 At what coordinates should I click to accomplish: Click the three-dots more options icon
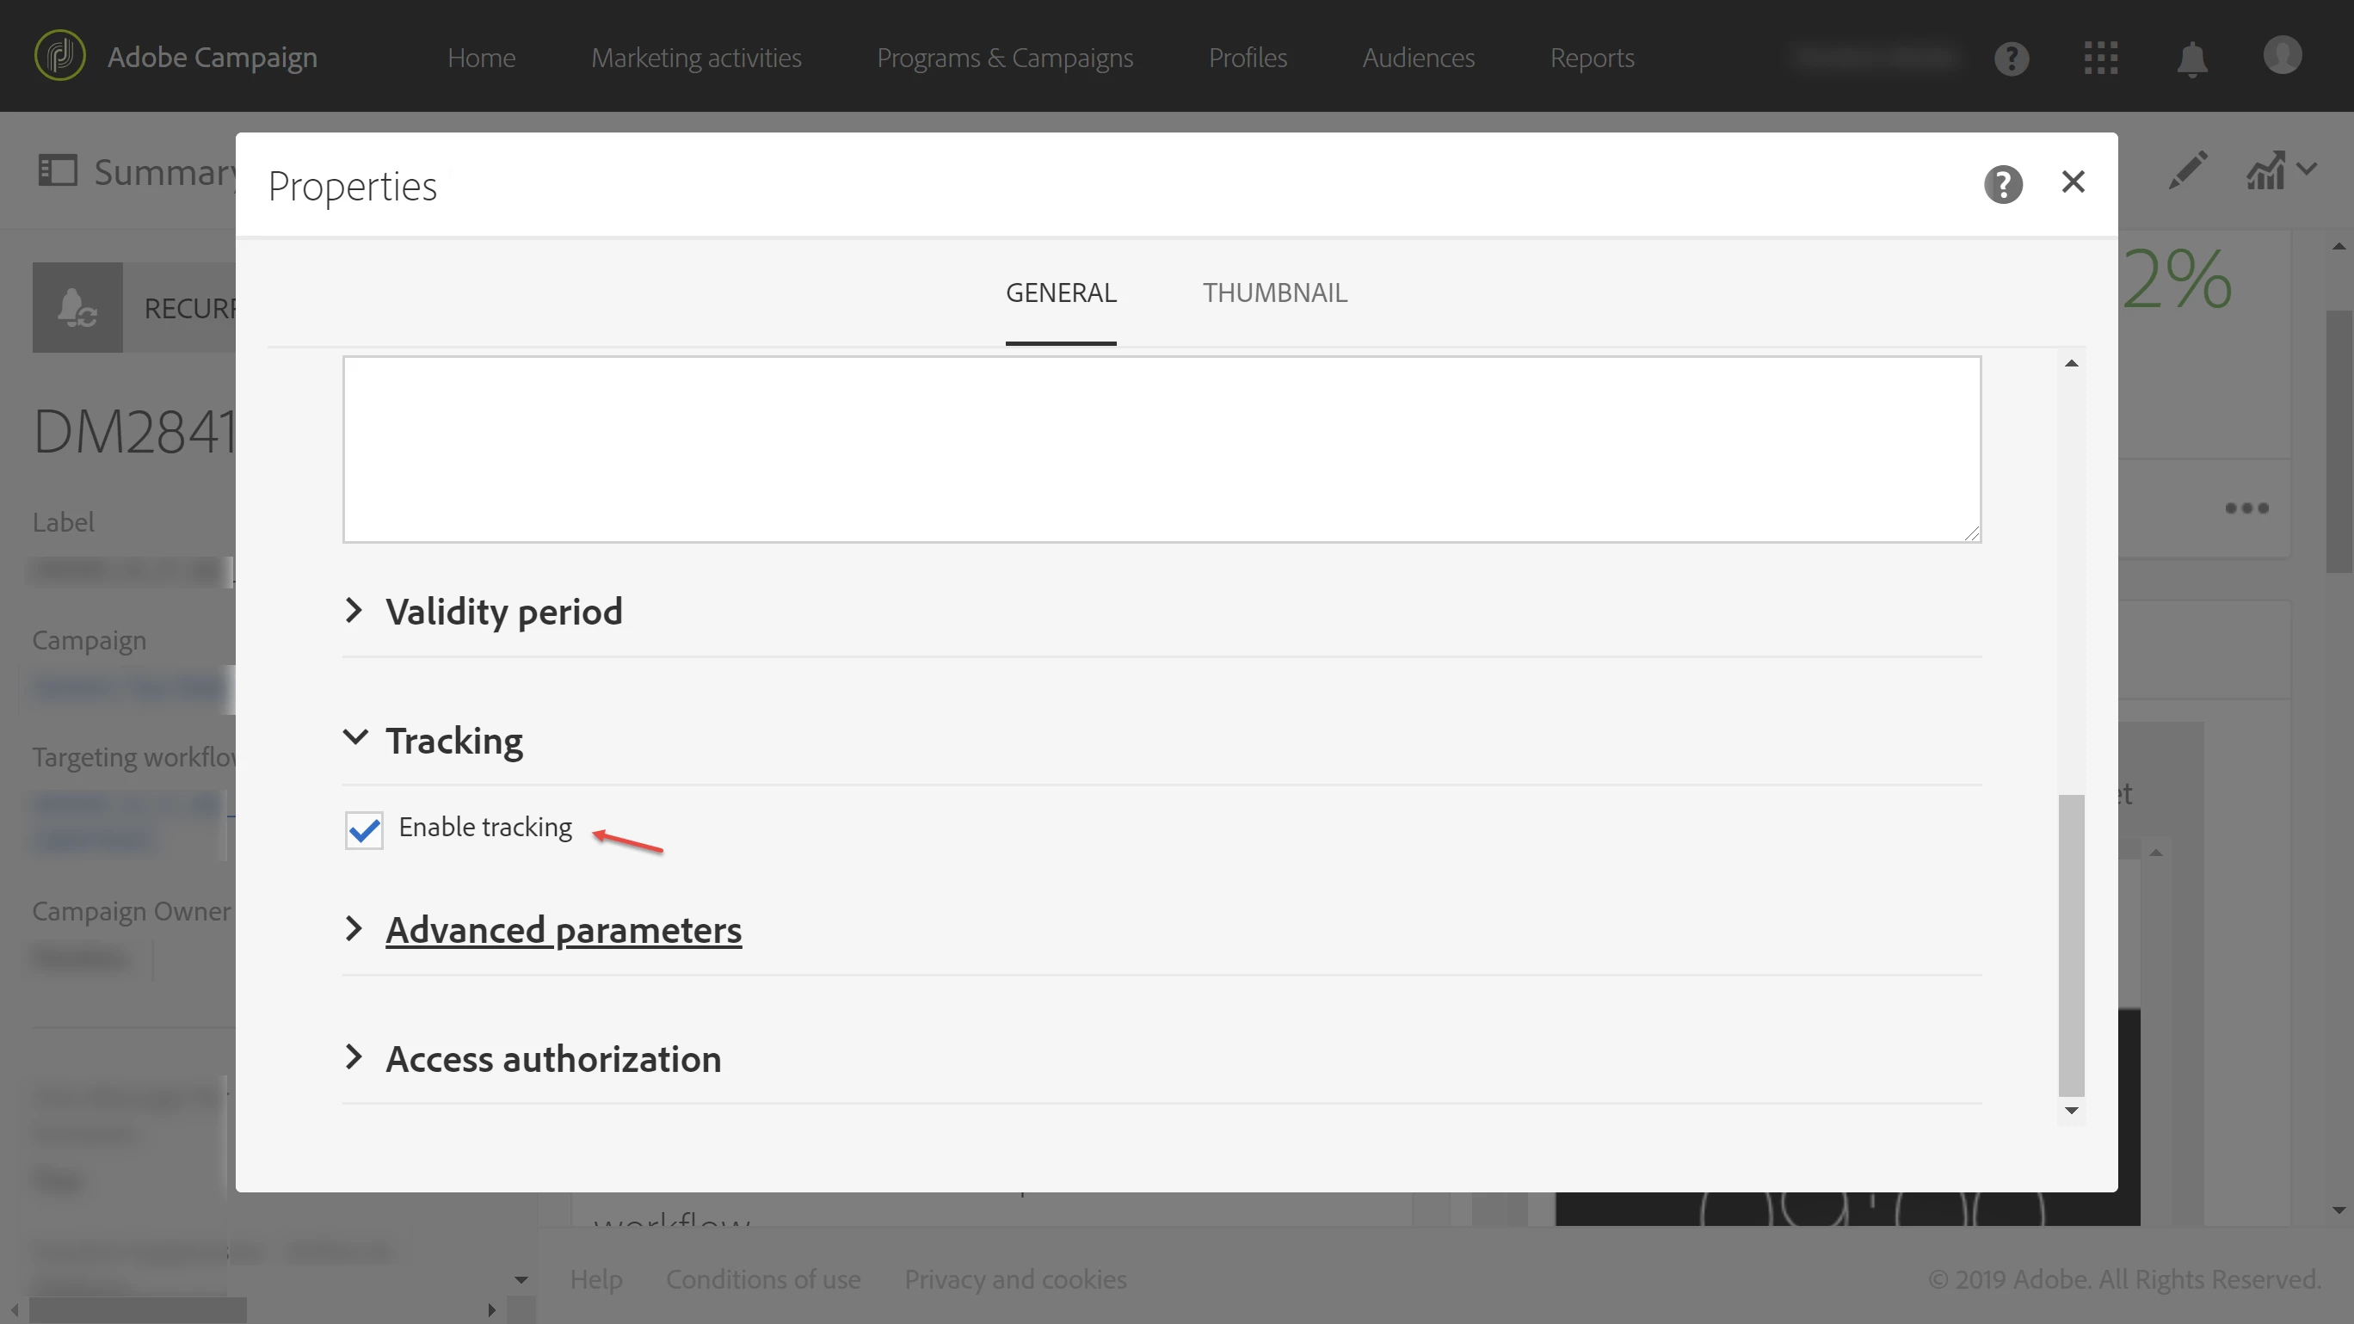click(x=2246, y=508)
